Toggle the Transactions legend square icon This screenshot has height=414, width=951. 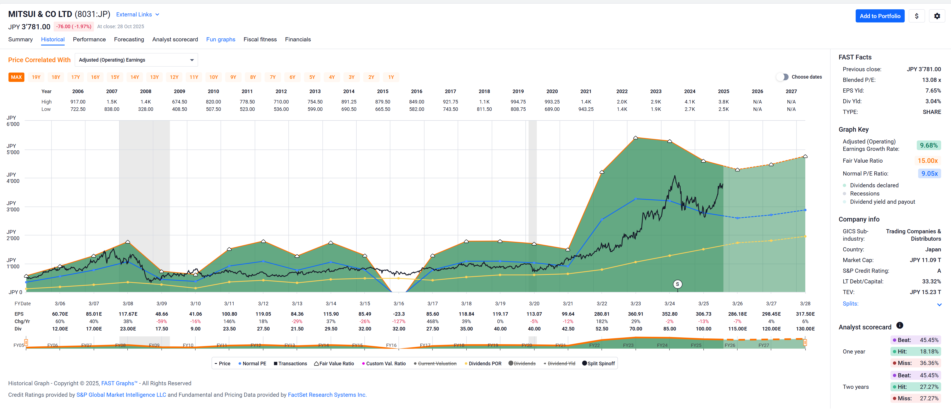pyautogui.click(x=275, y=363)
